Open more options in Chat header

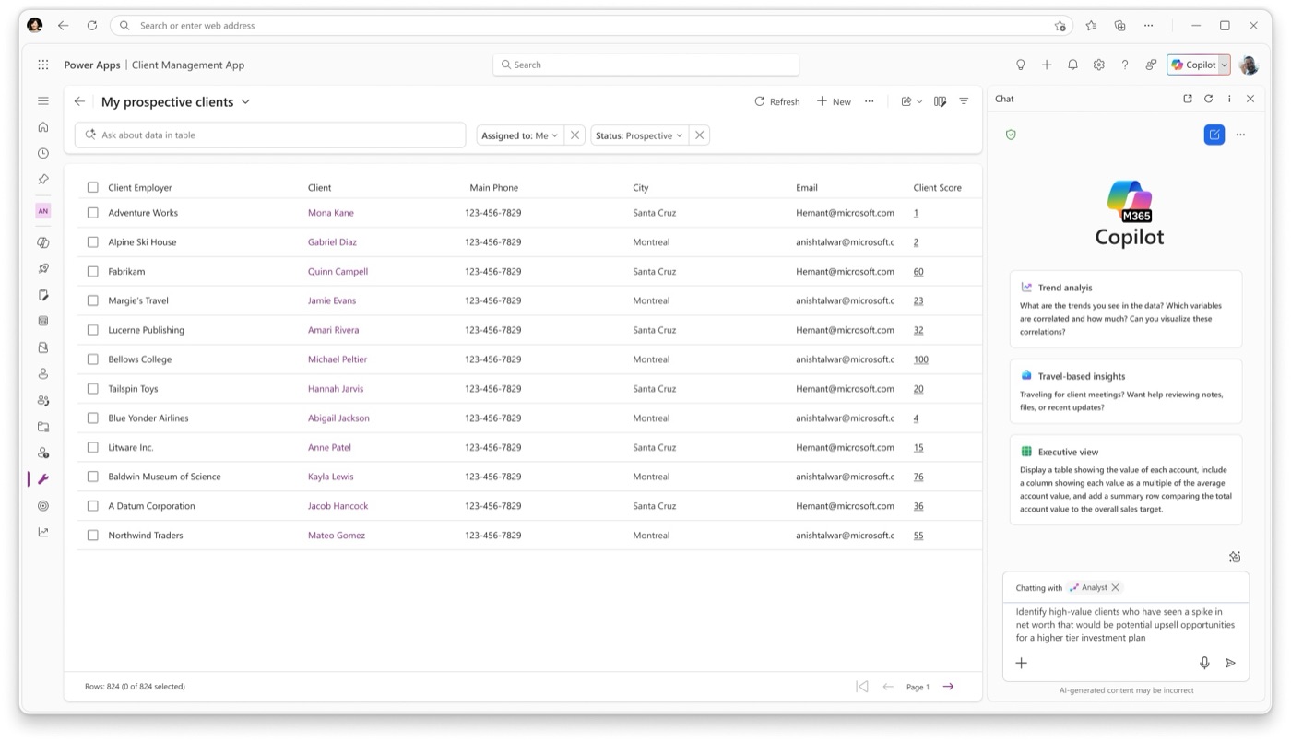click(x=1229, y=99)
